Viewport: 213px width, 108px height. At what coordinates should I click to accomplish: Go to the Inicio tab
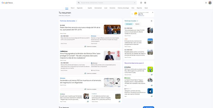pyautogui.click(x=67, y=8)
